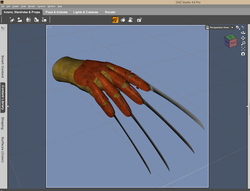250x191 pixels.
Task: Switch to Pose & Animate tab
Action: click(x=56, y=12)
